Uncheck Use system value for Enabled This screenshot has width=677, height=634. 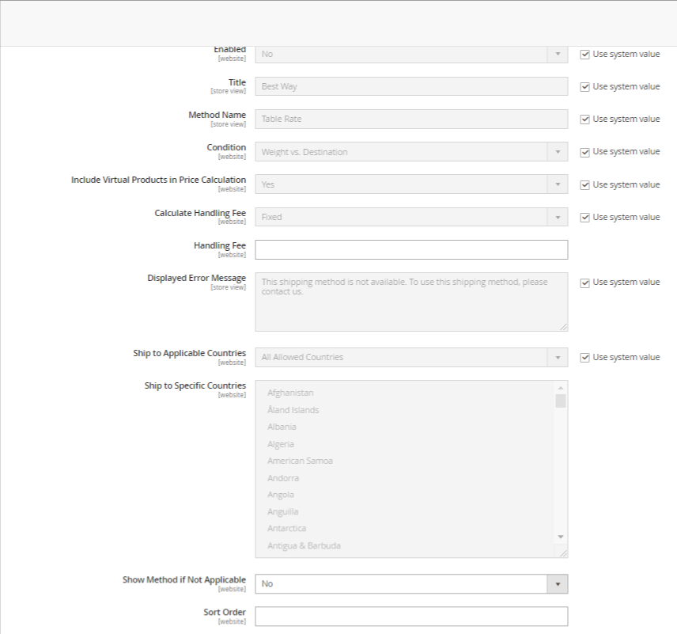[x=585, y=55]
